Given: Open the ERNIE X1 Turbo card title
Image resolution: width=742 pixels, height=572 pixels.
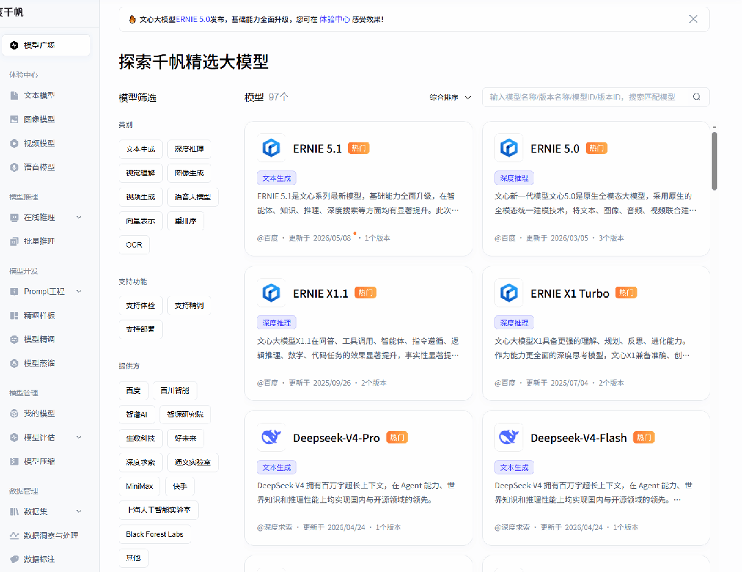Looking at the screenshot, I should point(570,294).
